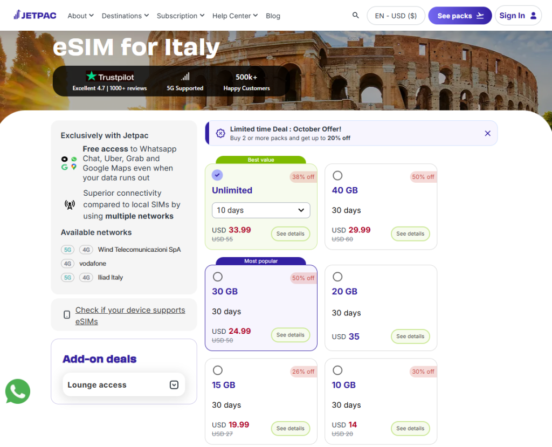See details for the 20 GB plan
The image size is (552, 447).
pos(410,336)
